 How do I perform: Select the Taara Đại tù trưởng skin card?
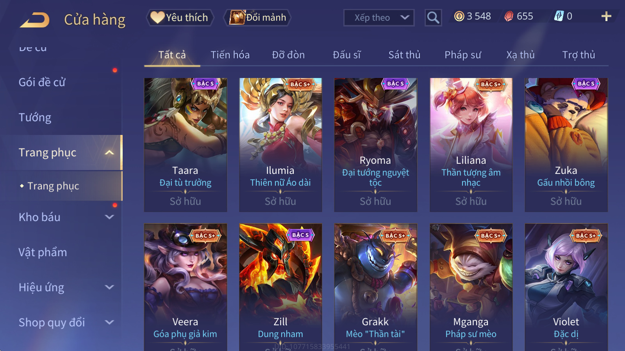[x=186, y=145]
